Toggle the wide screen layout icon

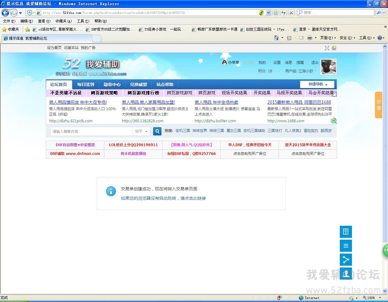click(327, 48)
